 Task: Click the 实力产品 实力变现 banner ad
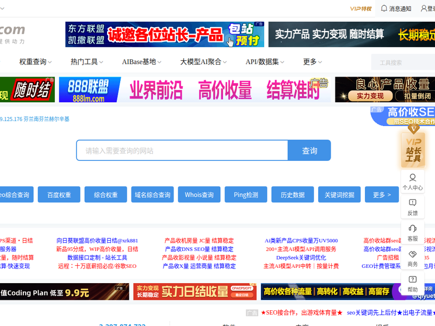click(352, 34)
